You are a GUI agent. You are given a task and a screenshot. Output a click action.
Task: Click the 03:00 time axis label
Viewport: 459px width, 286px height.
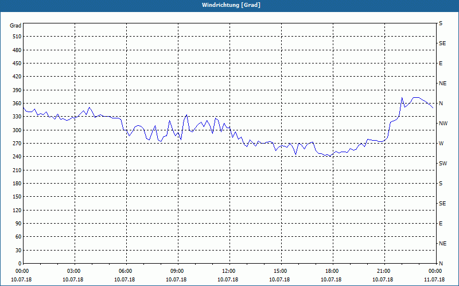click(74, 271)
